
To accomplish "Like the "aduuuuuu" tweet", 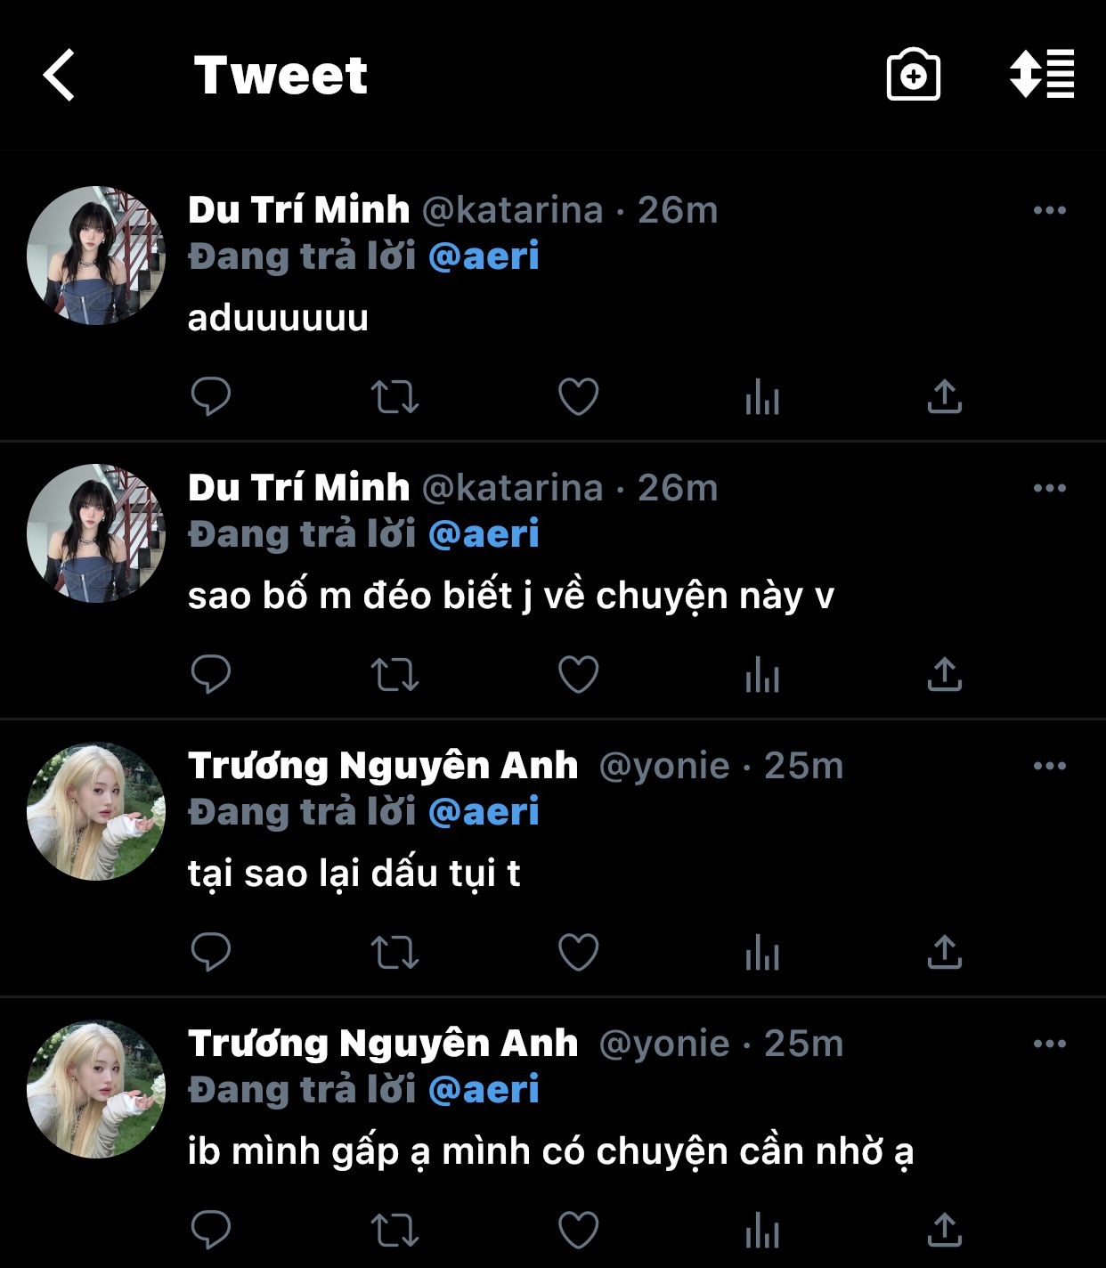I will tap(578, 397).
